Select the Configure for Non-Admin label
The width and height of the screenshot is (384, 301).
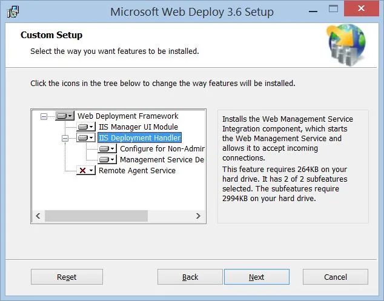pos(162,148)
